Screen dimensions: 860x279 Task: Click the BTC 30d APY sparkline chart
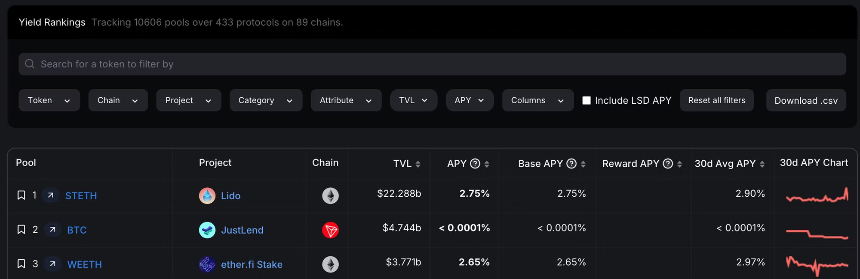[x=817, y=234]
